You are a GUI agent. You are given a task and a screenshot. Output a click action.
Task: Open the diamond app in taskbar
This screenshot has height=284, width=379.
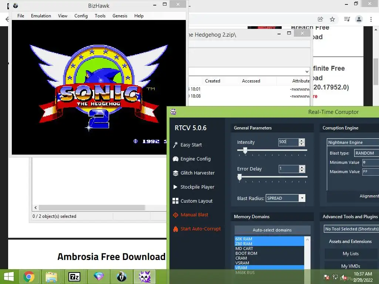click(98, 277)
